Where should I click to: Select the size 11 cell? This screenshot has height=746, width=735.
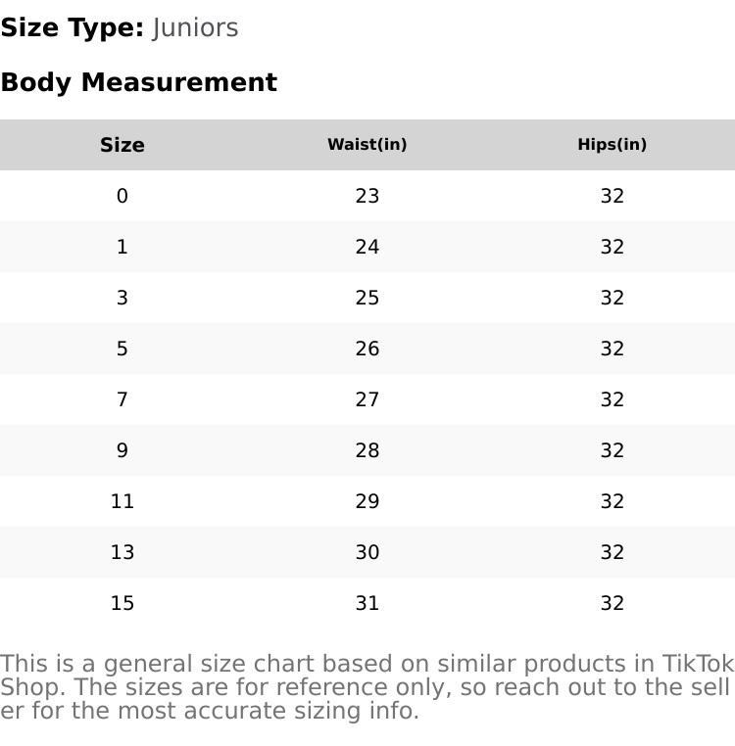tap(122, 501)
